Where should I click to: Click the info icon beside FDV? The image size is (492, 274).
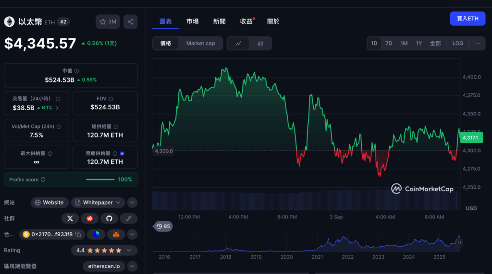111,99
